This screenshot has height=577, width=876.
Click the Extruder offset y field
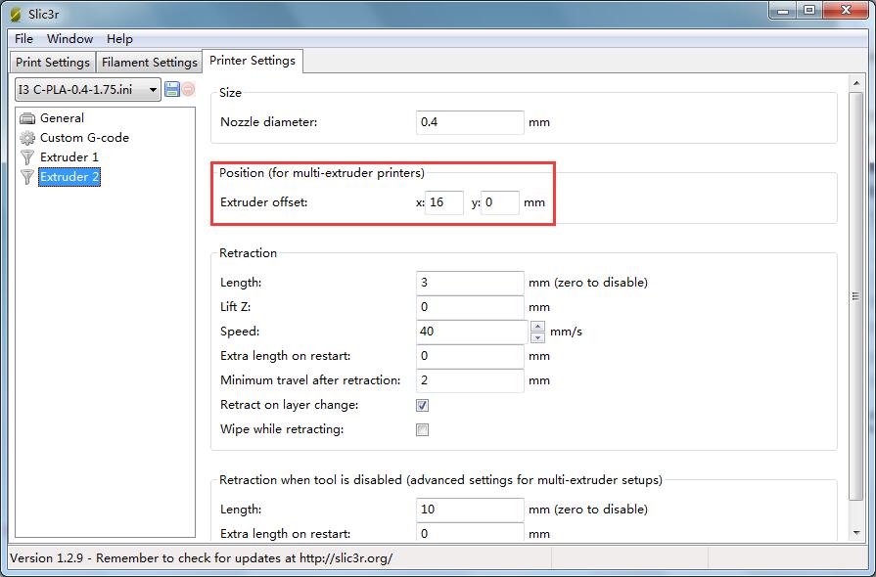coord(500,202)
